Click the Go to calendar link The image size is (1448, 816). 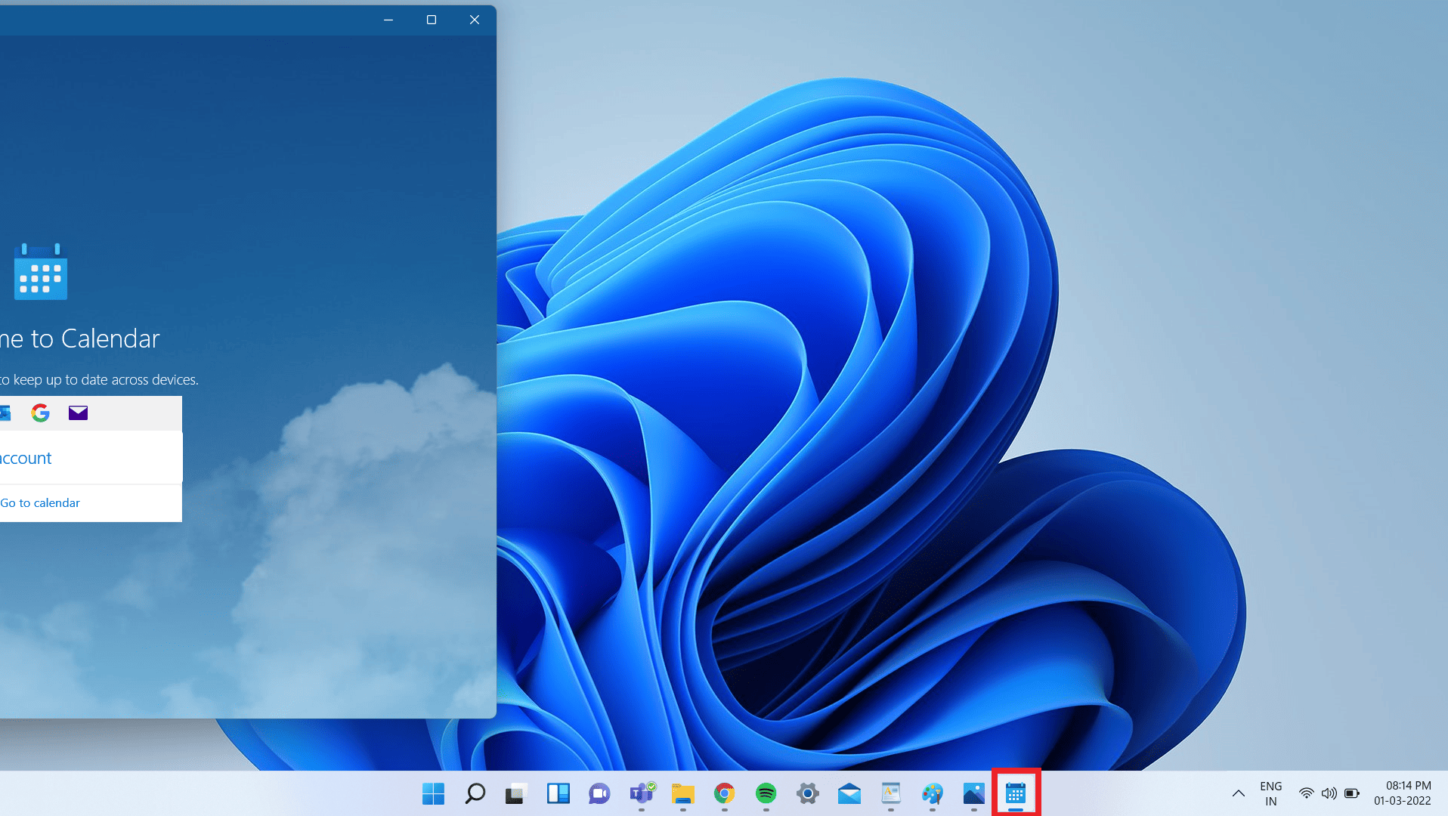coord(40,503)
